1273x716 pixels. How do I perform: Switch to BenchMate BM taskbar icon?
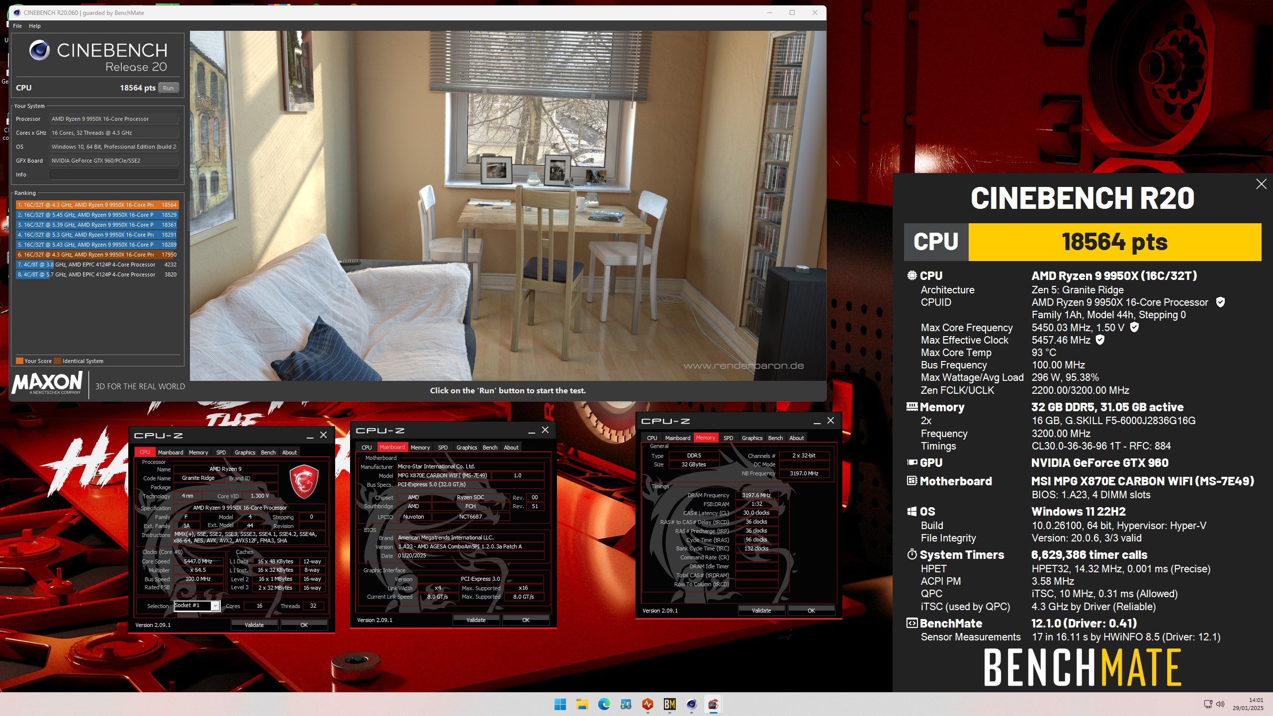pos(669,704)
